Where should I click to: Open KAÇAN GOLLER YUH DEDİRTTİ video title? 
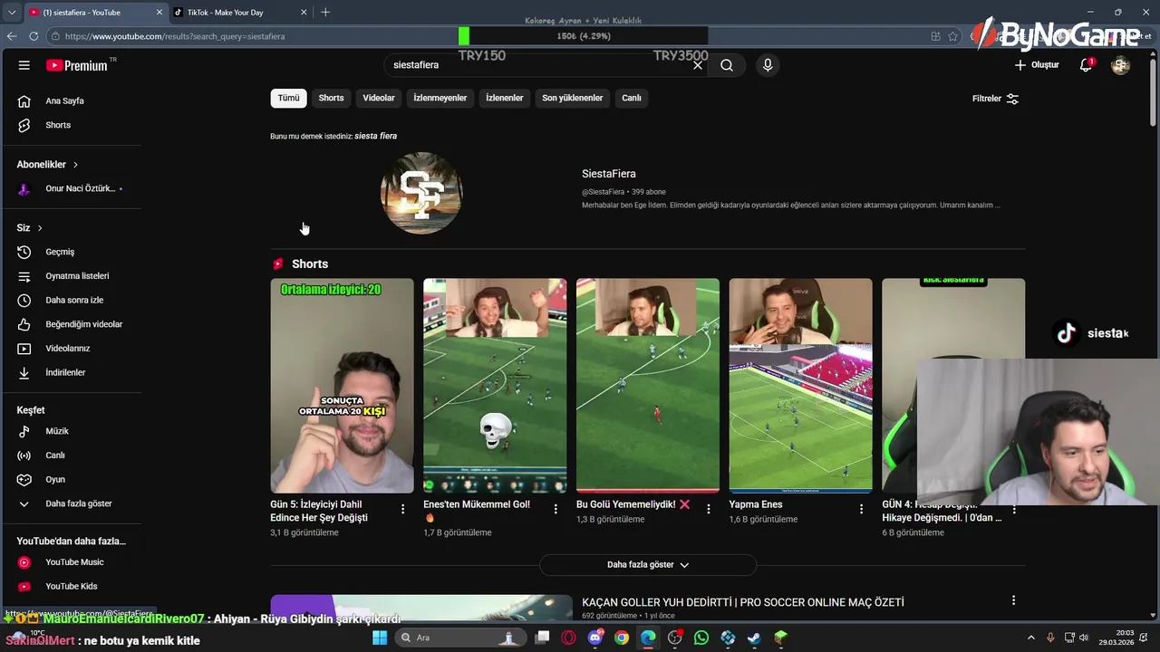(743, 602)
